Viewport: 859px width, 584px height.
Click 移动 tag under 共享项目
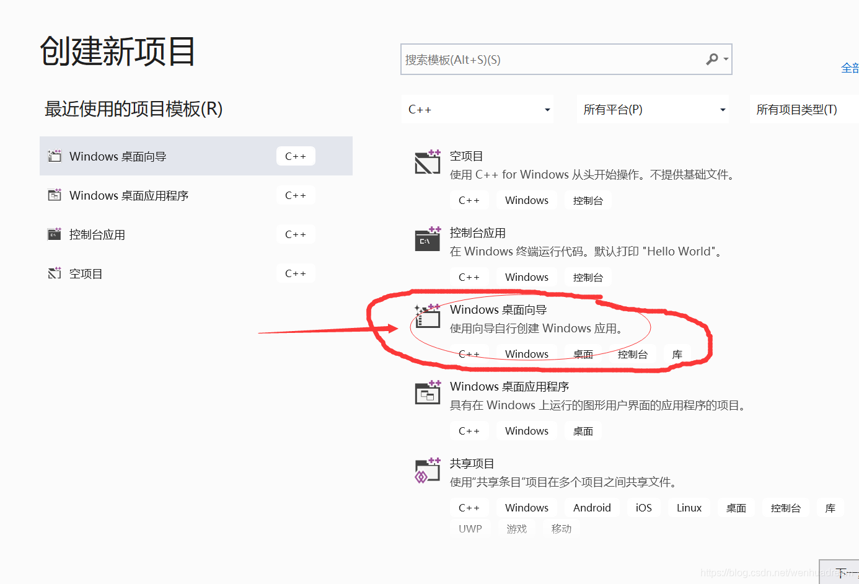tap(562, 529)
